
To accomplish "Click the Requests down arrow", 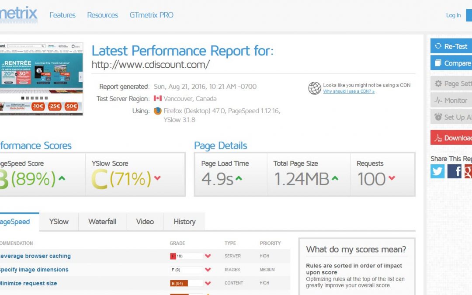I will point(392,178).
